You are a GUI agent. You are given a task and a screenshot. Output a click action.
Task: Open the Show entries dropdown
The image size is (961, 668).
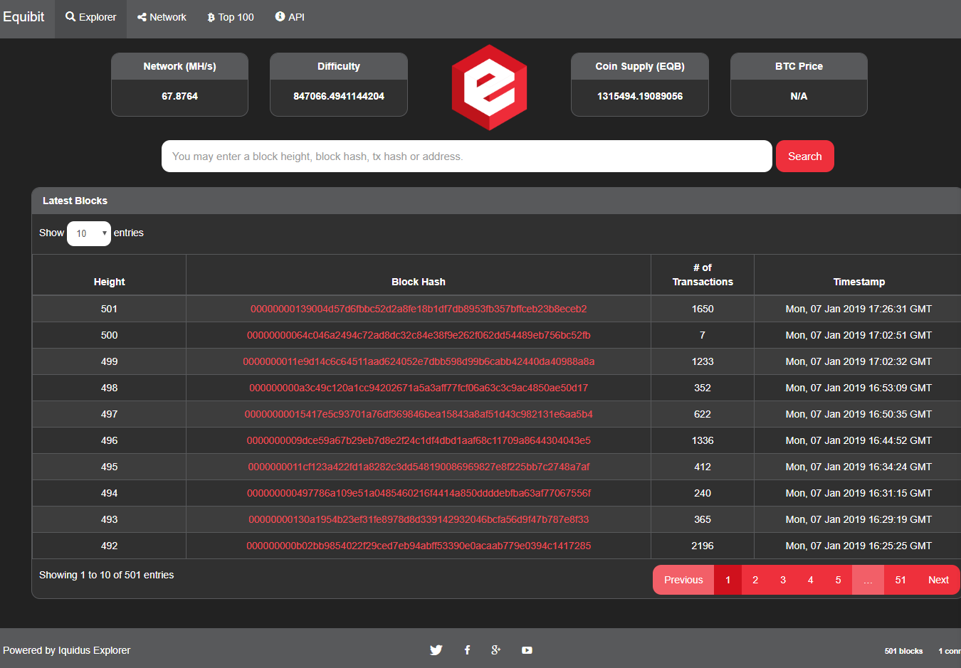point(89,233)
